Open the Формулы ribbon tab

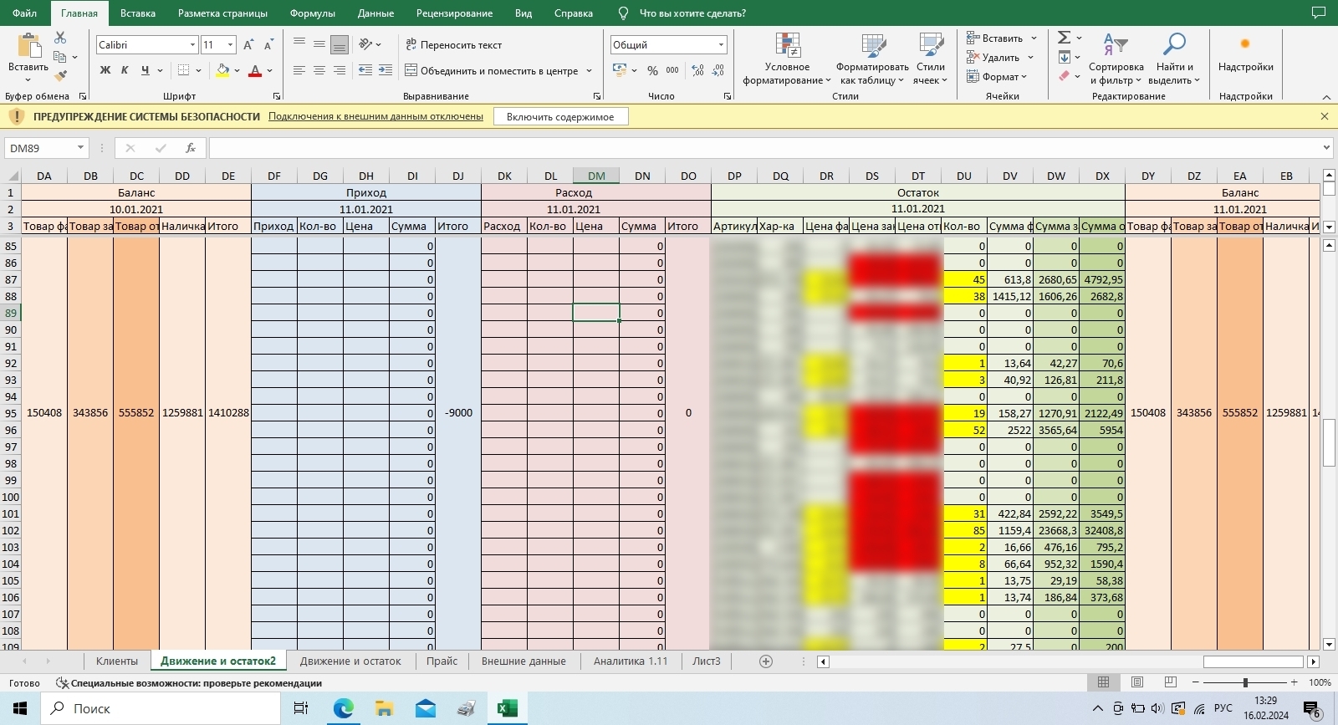pos(313,13)
